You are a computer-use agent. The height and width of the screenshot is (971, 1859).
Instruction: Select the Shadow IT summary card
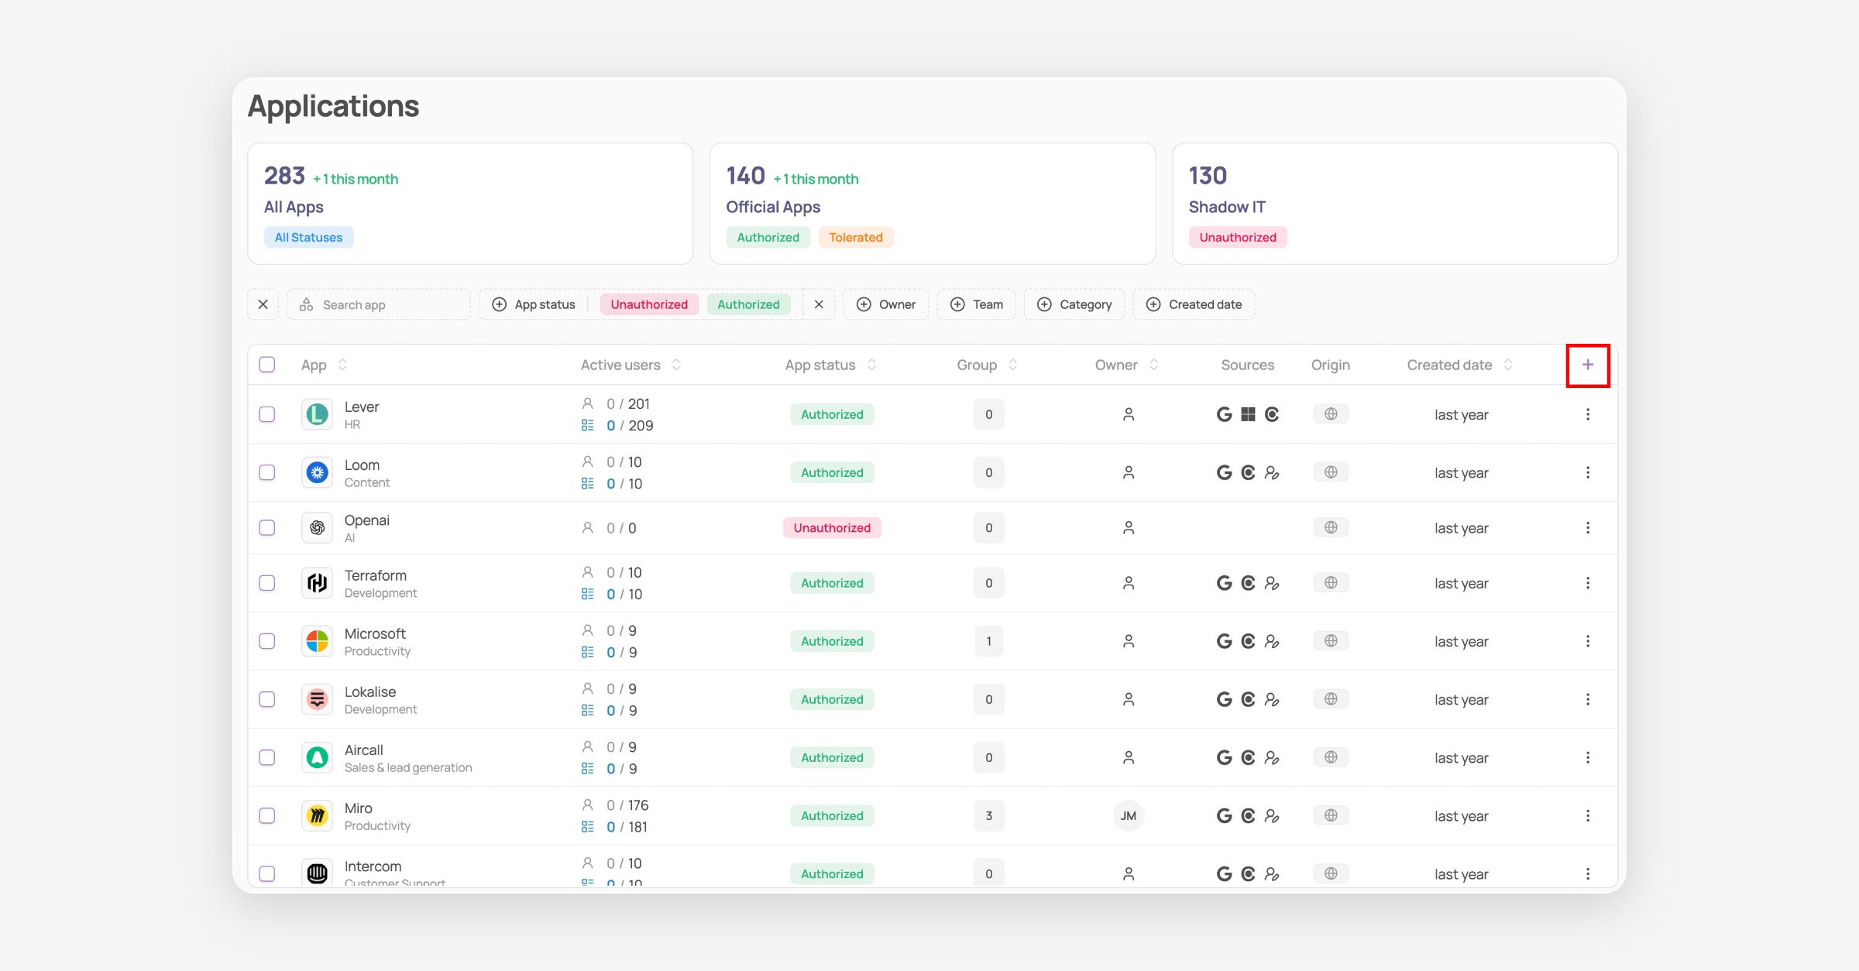[x=1394, y=204]
